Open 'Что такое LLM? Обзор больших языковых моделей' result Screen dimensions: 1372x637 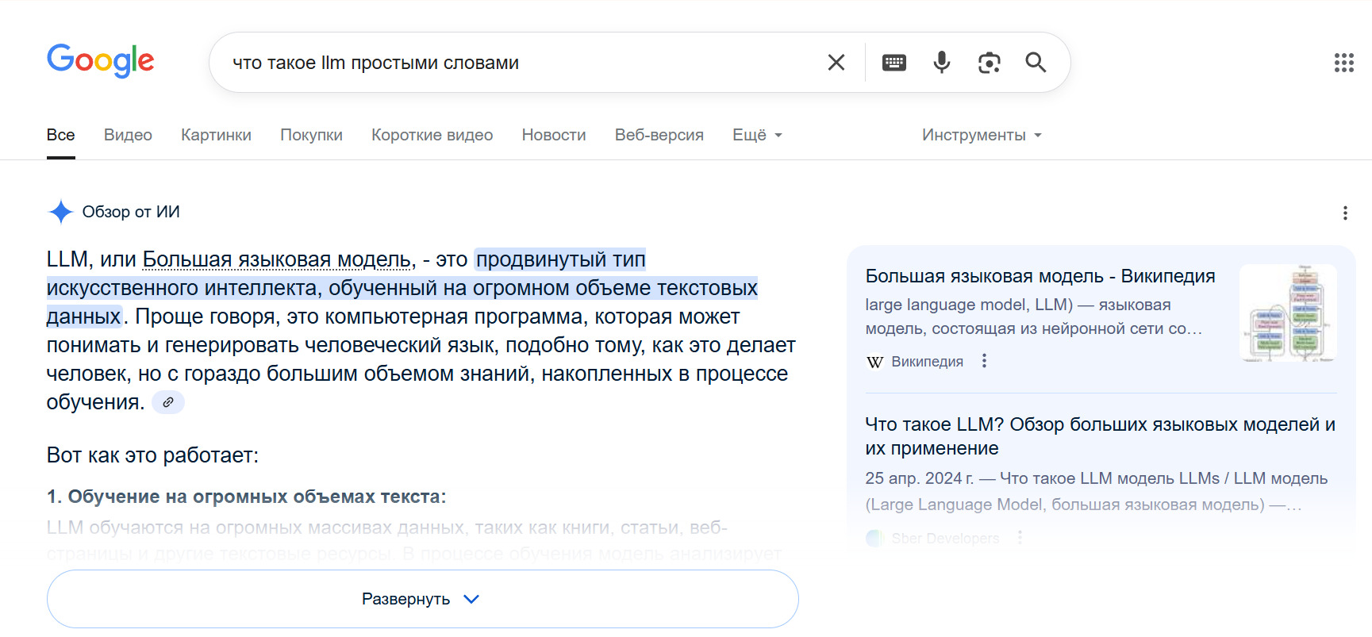[x=1101, y=436]
